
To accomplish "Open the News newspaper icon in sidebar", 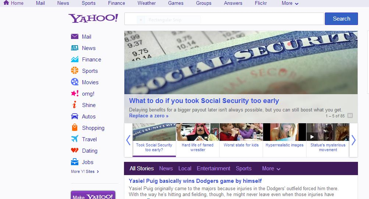I will (75, 48).
